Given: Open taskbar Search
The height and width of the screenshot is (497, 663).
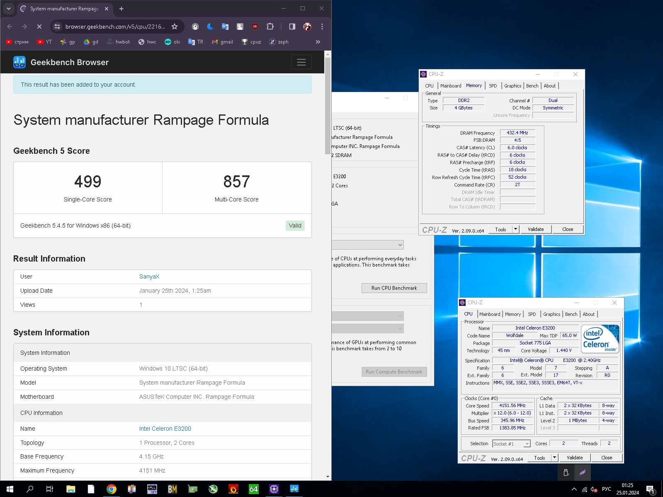Looking at the screenshot, I should [30, 489].
